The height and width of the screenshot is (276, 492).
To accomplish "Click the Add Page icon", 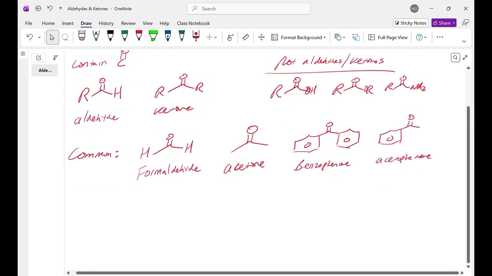I will (39, 58).
